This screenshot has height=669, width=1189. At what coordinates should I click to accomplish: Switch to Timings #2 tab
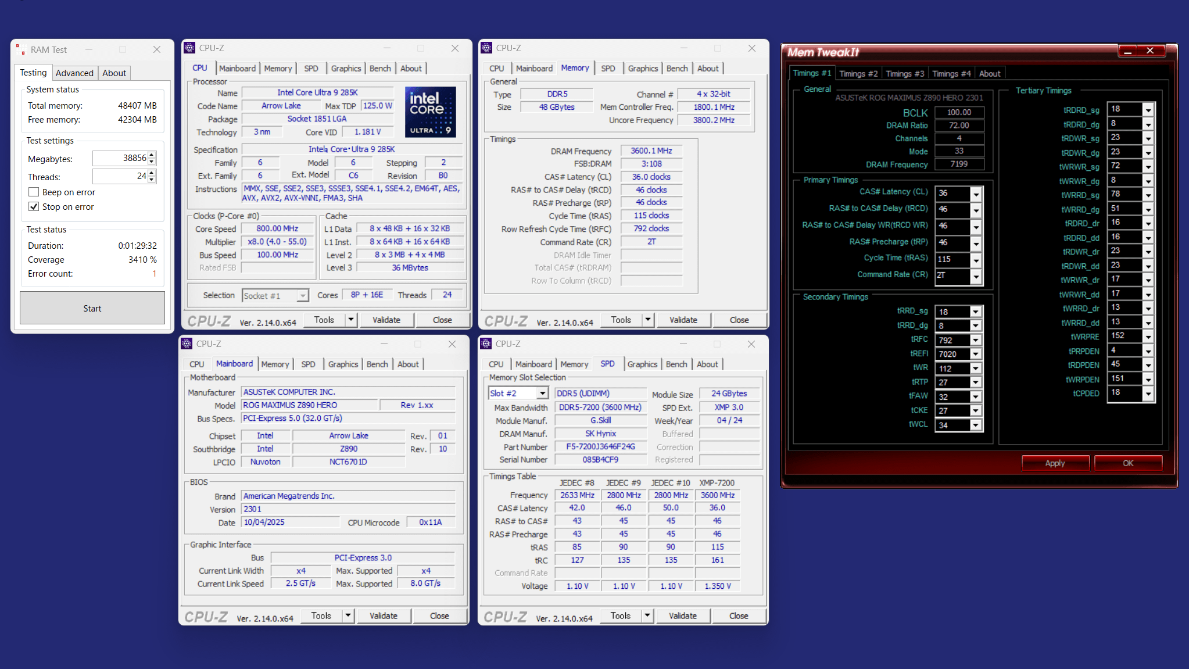(858, 74)
